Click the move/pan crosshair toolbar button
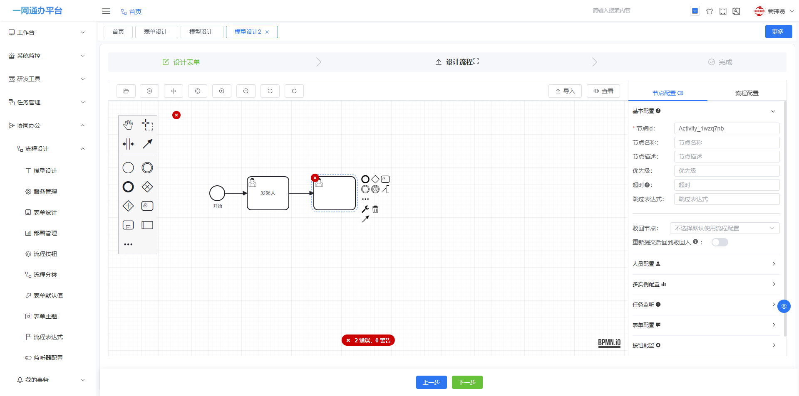The width and height of the screenshot is (799, 396). [x=174, y=91]
